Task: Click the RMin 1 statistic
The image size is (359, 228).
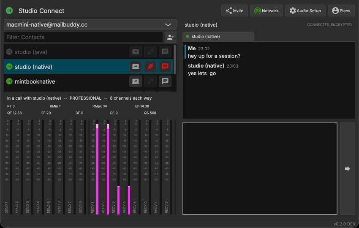Action: tap(55, 106)
